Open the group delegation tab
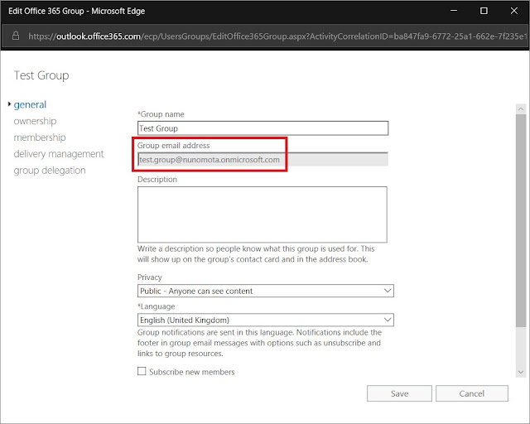530x424 pixels. point(50,171)
